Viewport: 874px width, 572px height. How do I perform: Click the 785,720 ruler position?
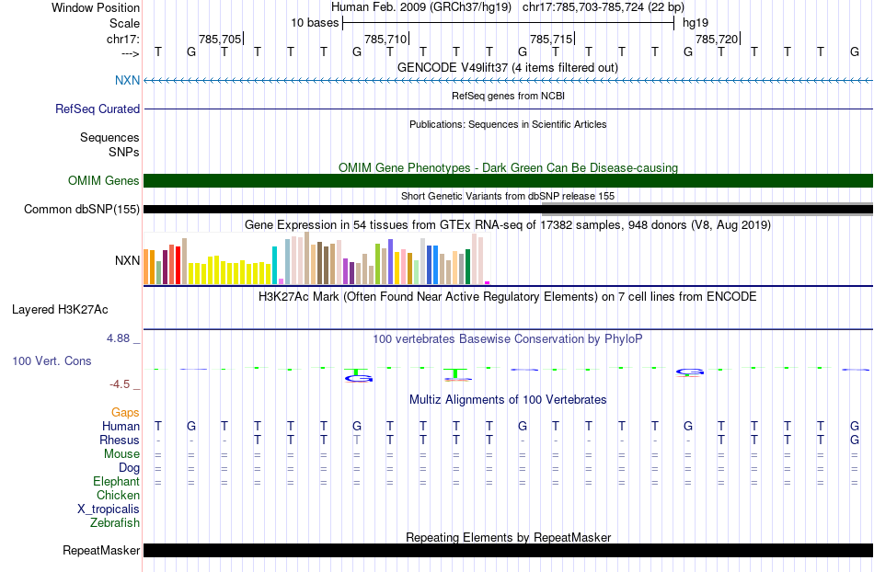717,39
